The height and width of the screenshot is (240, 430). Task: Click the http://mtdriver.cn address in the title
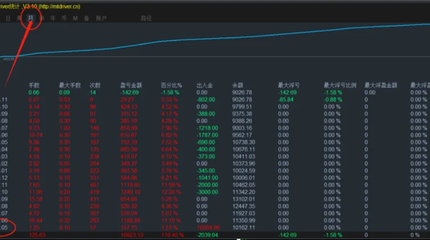click(x=59, y=6)
